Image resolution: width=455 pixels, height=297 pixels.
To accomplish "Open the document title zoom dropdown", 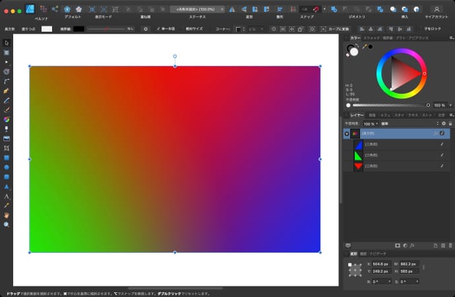I will click(197, 9).
